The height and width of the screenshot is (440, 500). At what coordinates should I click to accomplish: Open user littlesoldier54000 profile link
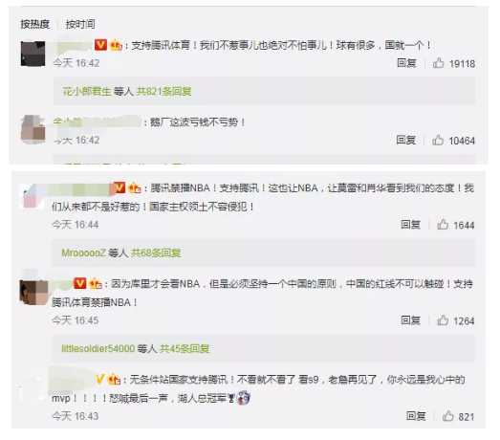point(98,348)
